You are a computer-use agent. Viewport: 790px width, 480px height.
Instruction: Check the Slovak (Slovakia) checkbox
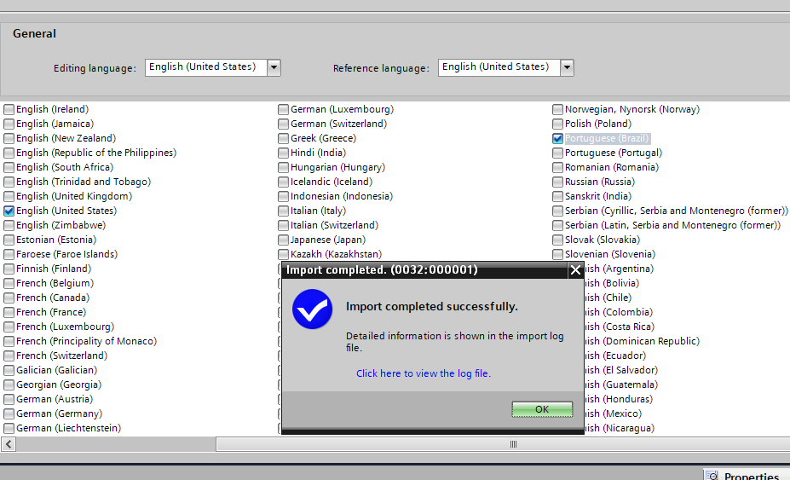click(557, 240)
